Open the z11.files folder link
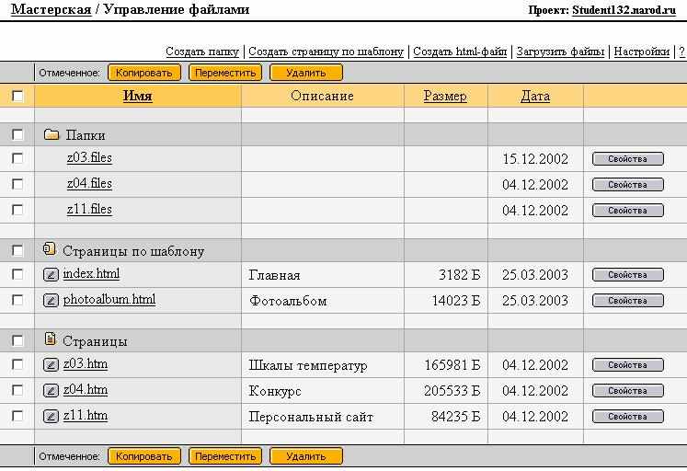687x471 pixels. point(89,210)
